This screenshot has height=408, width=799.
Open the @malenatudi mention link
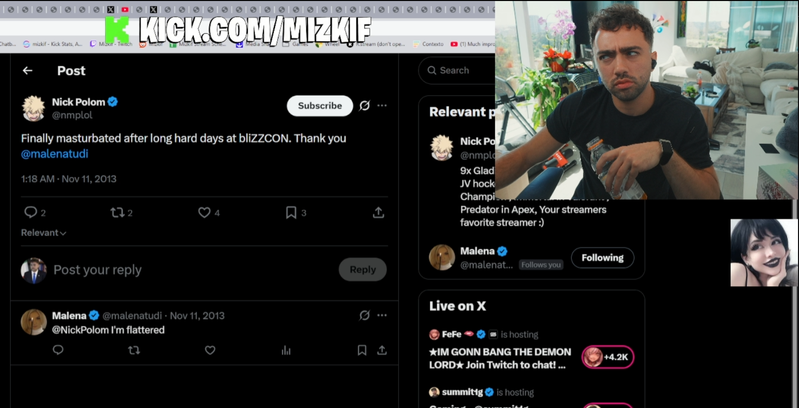coord(55,154)
